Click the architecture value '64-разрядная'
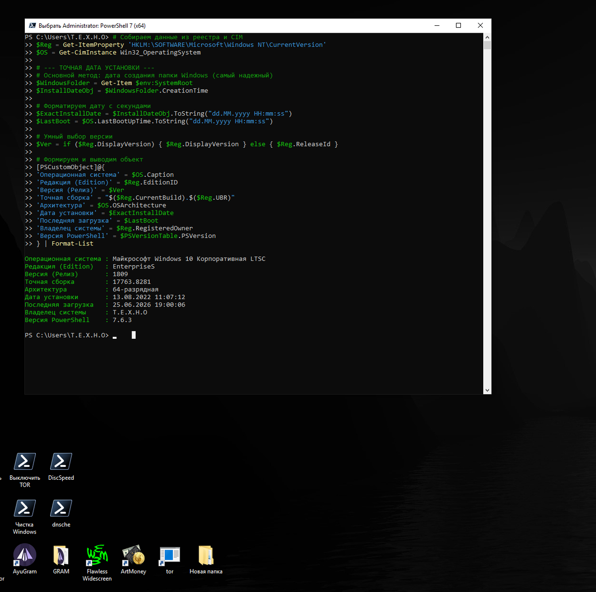Image resolution: width=596 pixels, height=592 pixels. [136, 290]
